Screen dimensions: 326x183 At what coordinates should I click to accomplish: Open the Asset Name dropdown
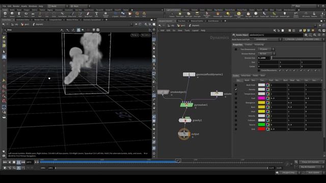pos(268,40)
